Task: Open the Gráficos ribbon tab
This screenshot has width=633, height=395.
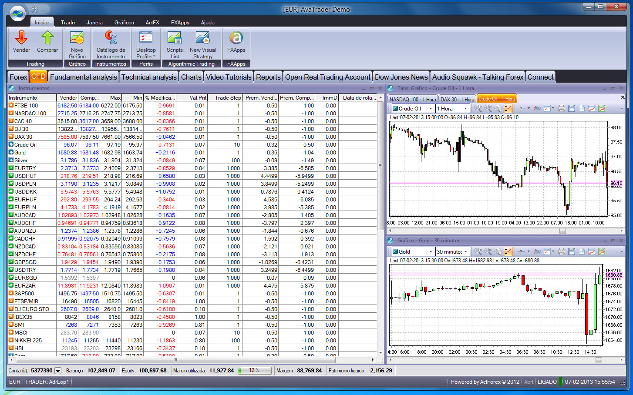Action: tap(124, 22)
